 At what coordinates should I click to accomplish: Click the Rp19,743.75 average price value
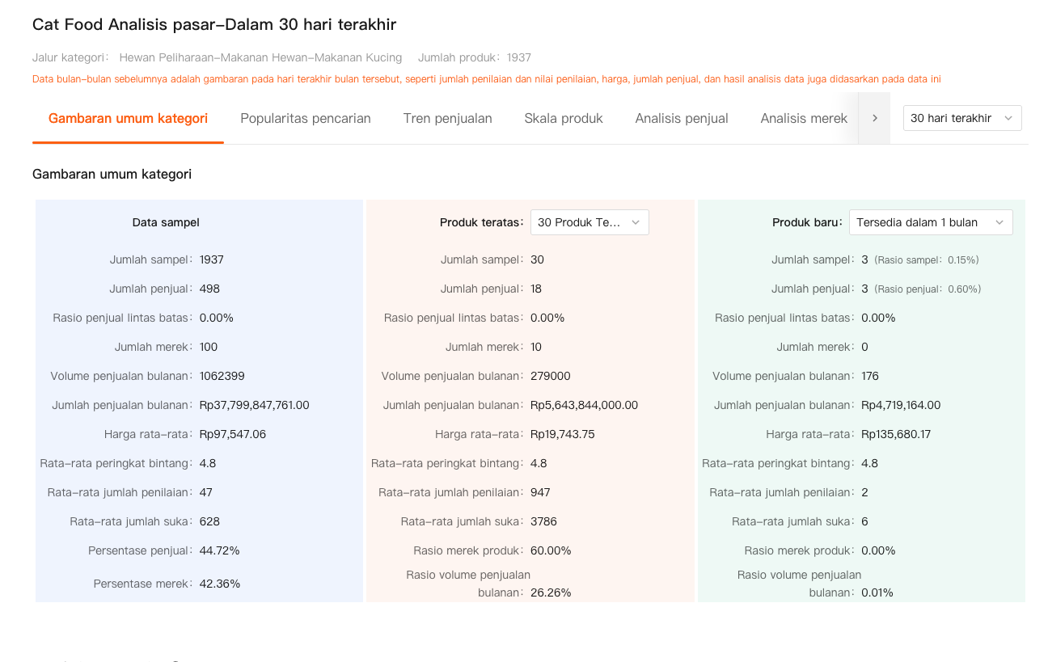click(562, 434)
